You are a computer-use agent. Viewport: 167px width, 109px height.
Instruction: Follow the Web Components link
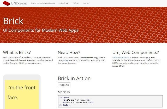pos(121,57)
